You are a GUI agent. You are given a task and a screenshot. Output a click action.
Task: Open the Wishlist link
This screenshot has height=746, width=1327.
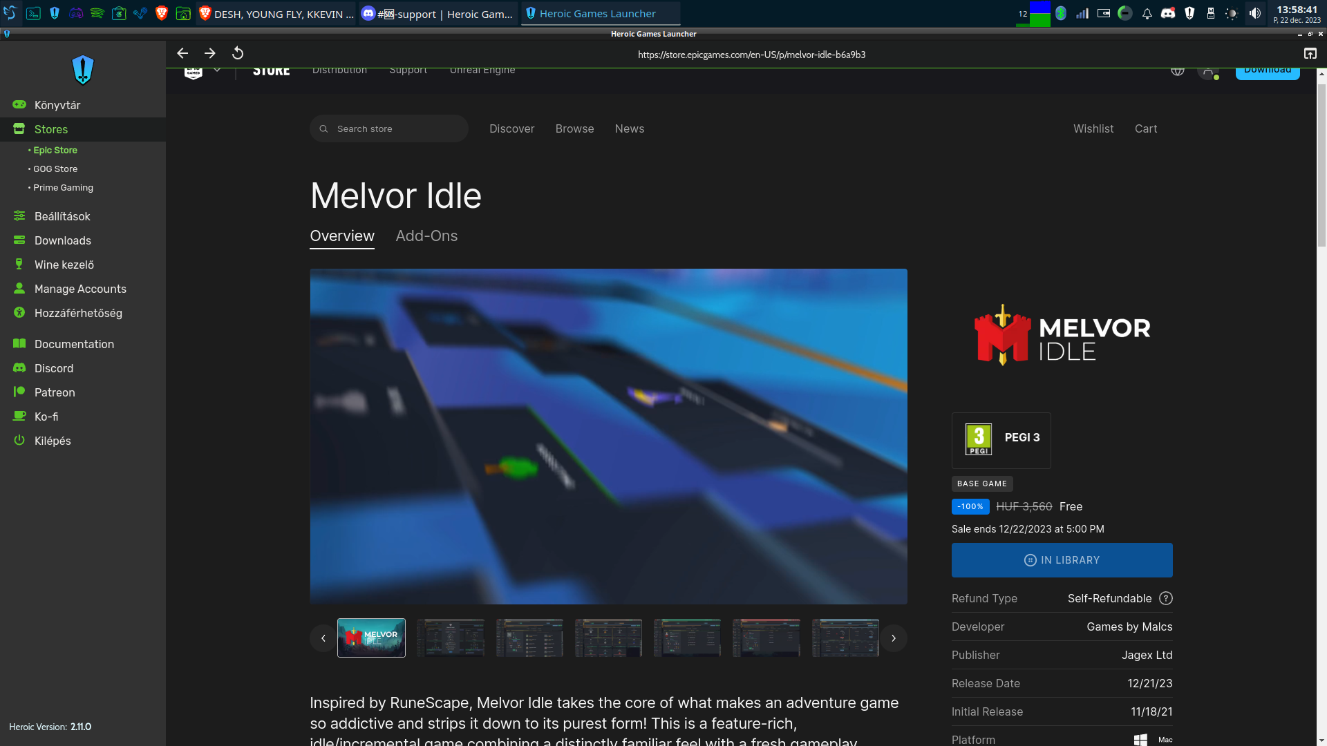tap(1093, 128)
